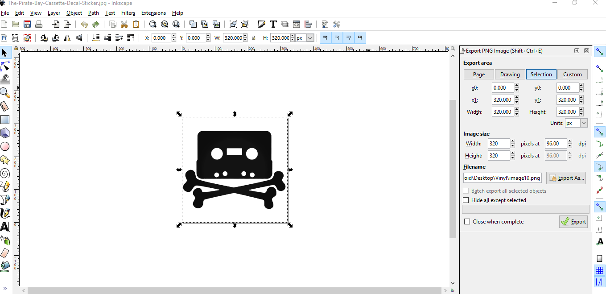Toggle scale stroke width with object
Screen dimensions: 606x294
point(326,38)
